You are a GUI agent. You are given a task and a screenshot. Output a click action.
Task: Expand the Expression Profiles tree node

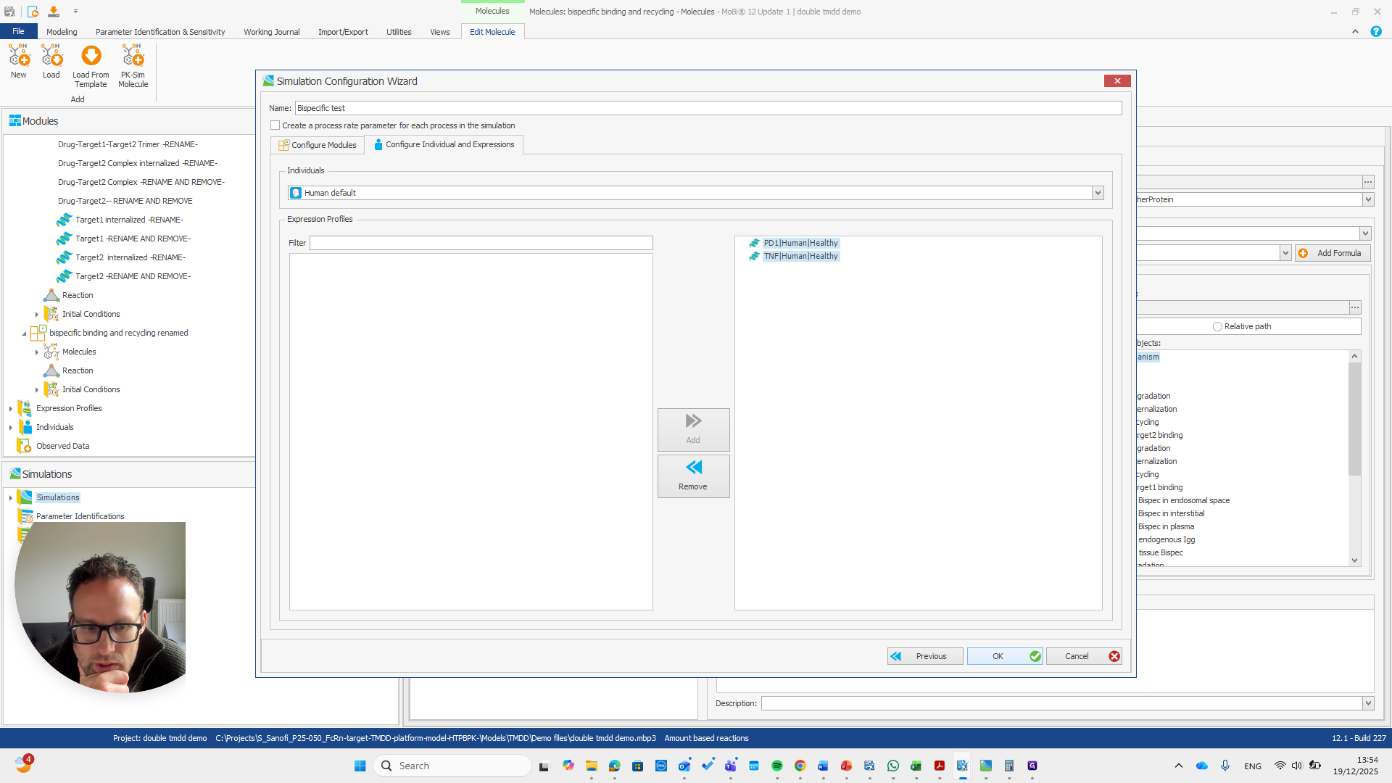(11, 409)
